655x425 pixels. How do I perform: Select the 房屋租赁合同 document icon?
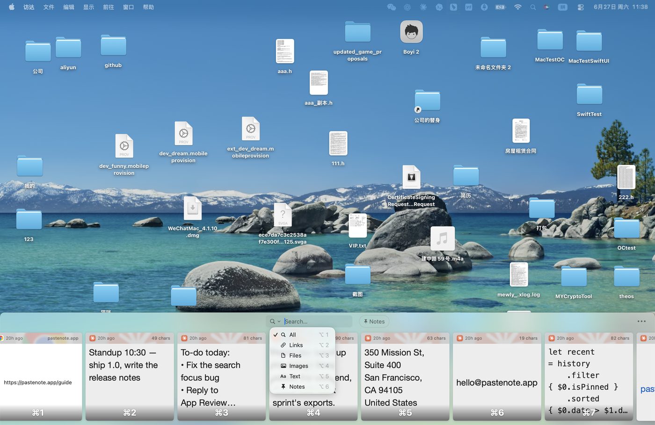[521, 131]
